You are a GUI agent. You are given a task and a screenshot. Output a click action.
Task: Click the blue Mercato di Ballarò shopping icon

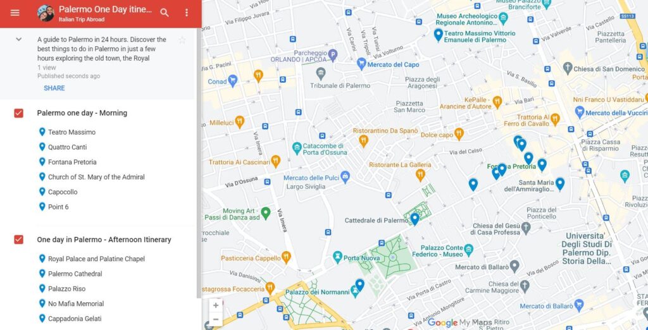[578, 305]
